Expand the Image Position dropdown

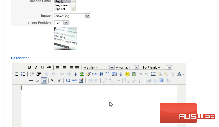pos(66,23)
